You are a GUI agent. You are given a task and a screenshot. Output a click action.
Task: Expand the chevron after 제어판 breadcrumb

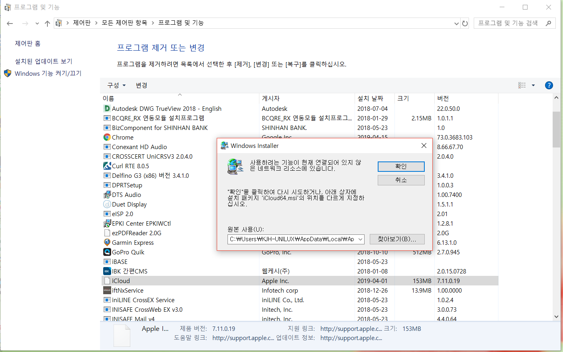click(96, 23)
